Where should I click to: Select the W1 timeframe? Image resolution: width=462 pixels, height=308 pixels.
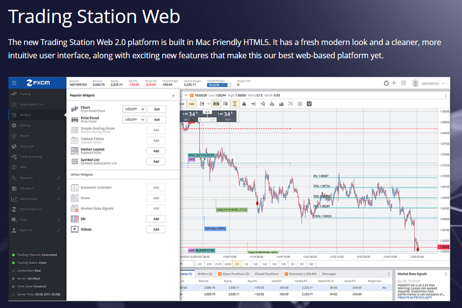point(302,264)
